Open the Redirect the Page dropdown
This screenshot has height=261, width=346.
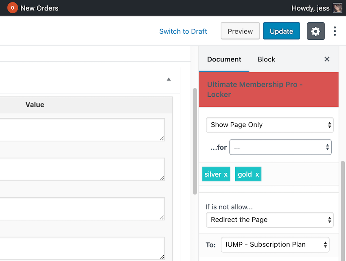click(269, 220)
